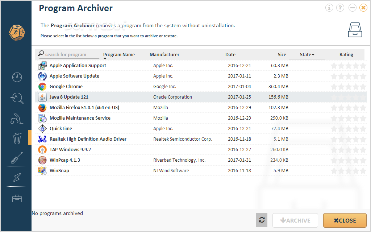Click the 2017-01-11 date cell
The width and height of the screenshot is (371, 232).
[x=239, y=76]
